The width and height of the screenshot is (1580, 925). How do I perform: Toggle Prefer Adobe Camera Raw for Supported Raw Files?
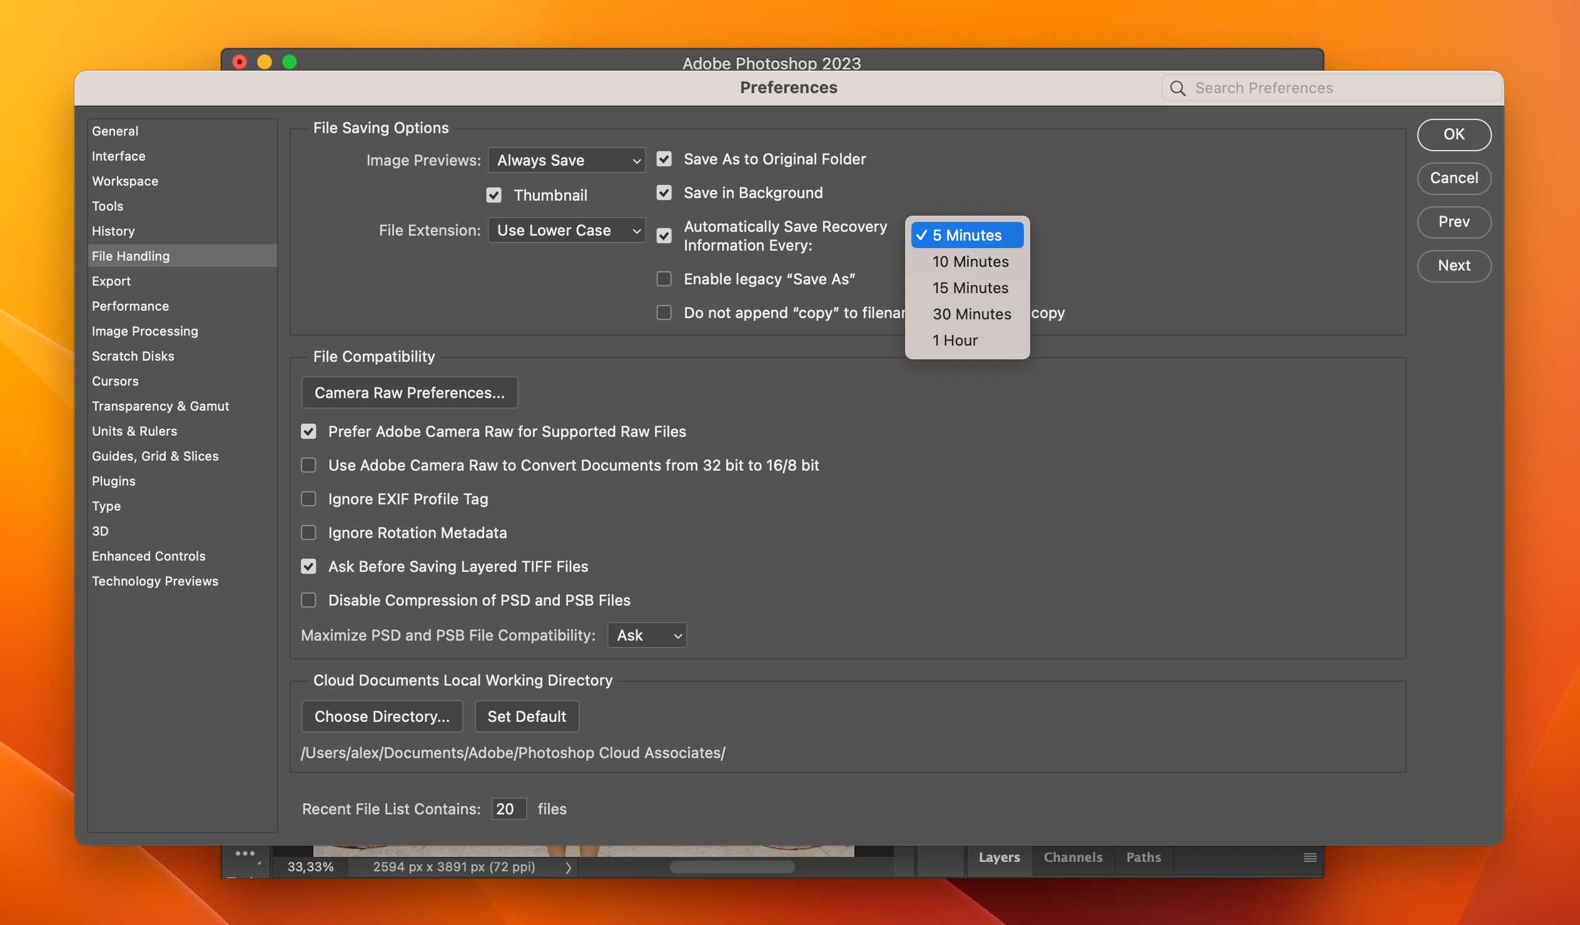[x=308, y=432]
